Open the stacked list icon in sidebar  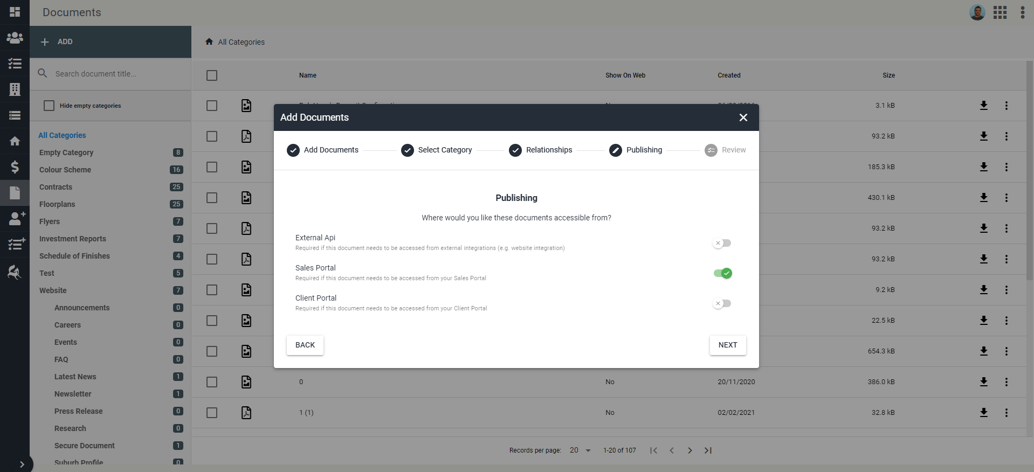click(15, 115)
